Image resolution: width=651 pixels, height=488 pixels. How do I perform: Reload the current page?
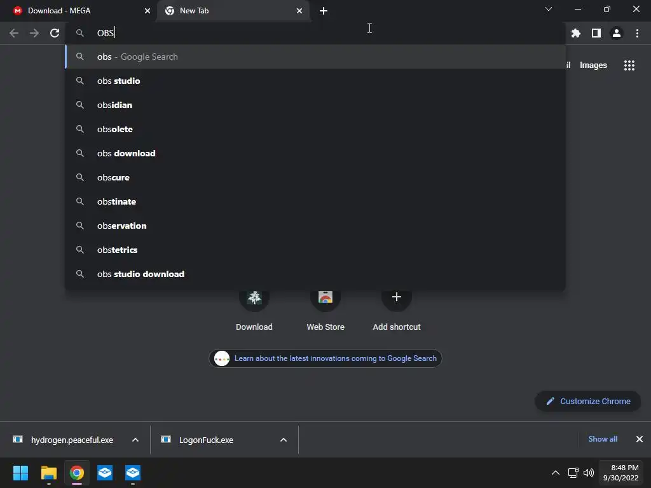coord(55,33)
